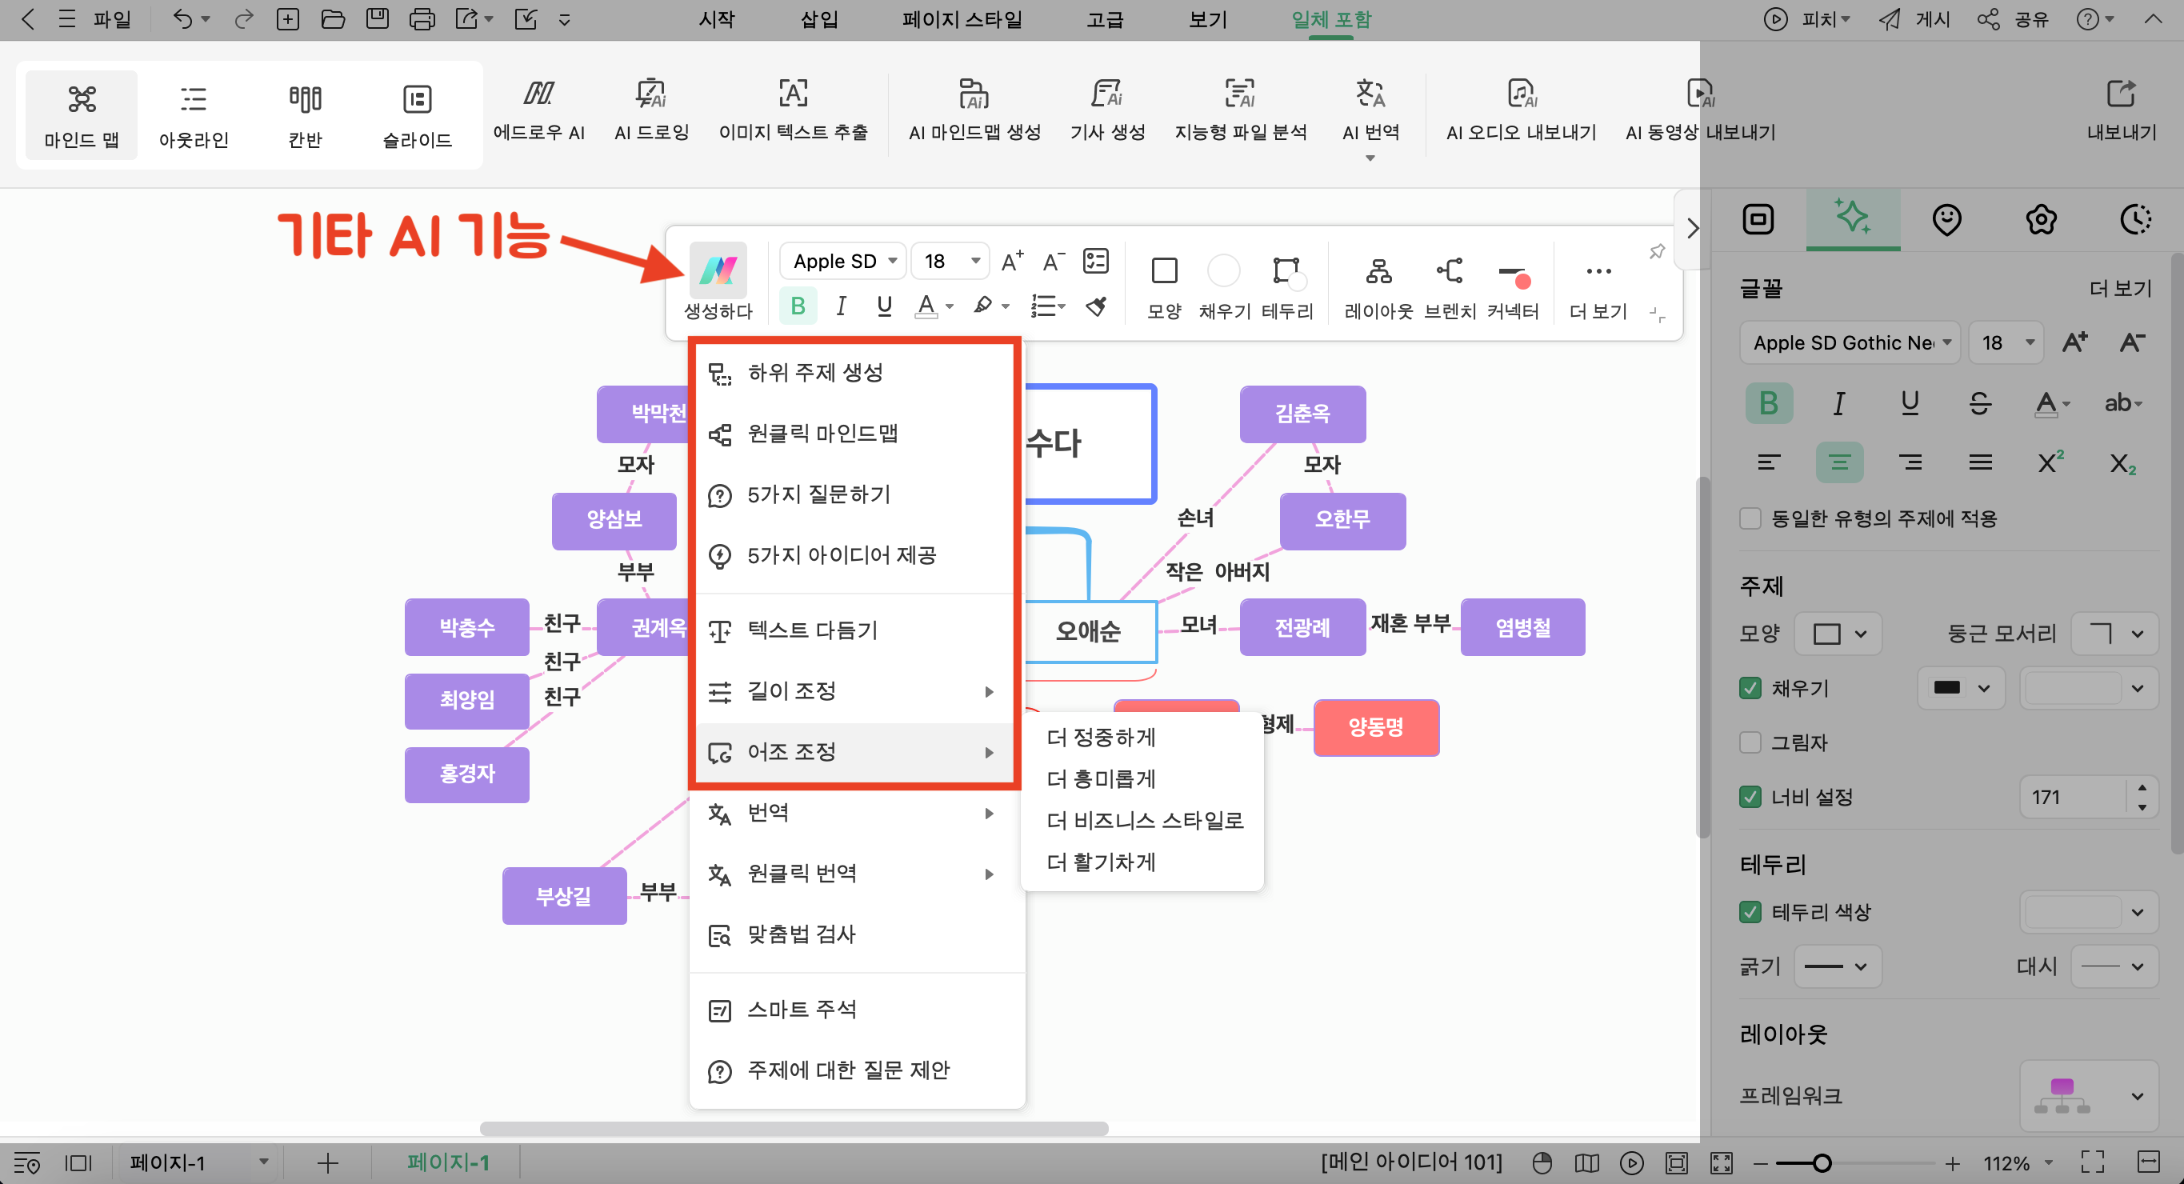This screenshot has width=2184, height=1184.
Task: Open 지능형 파일 분석 tool
Action: tap(1240, 109)
